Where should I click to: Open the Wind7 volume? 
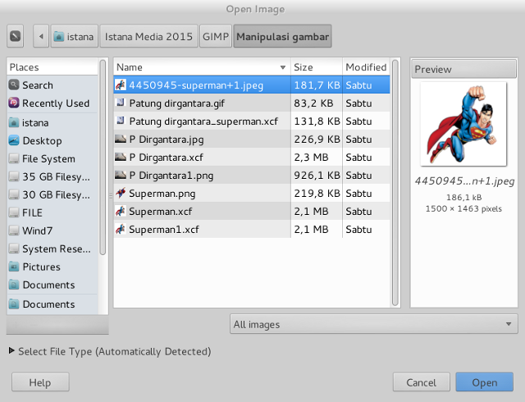click(x=52, y=231)
